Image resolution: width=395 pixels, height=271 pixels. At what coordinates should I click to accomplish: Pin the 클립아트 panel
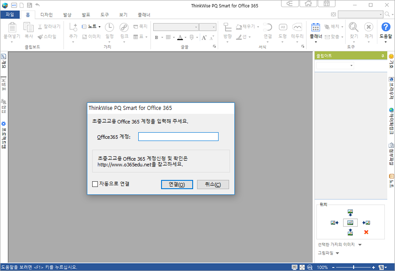click(x=383, y=56)
